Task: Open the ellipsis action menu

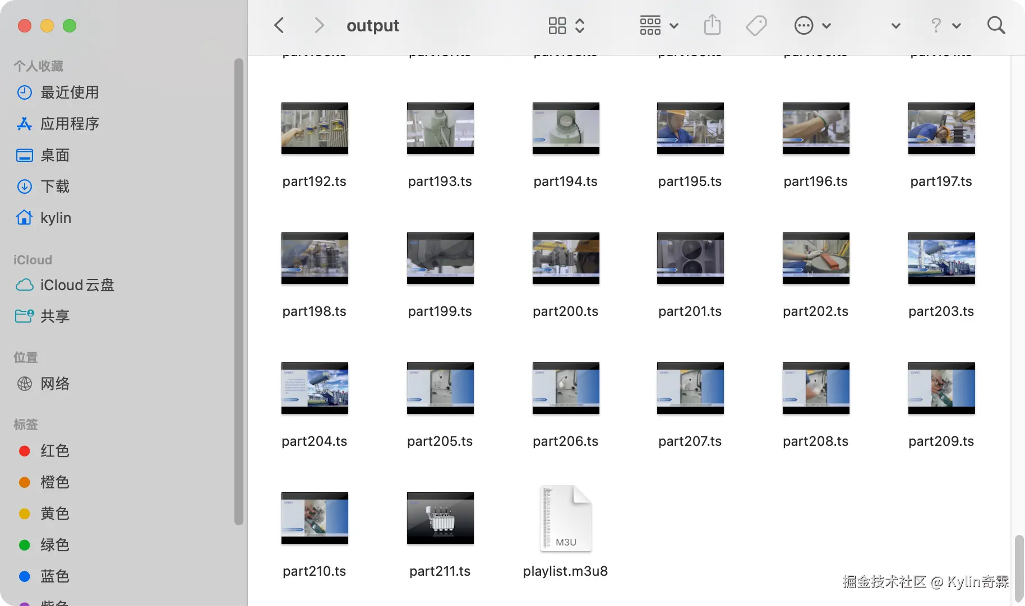Action: [x=812, y=25]
